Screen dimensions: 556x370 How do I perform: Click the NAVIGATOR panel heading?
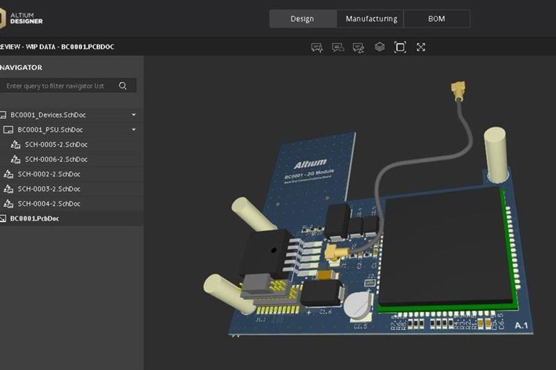pos(21,68)
